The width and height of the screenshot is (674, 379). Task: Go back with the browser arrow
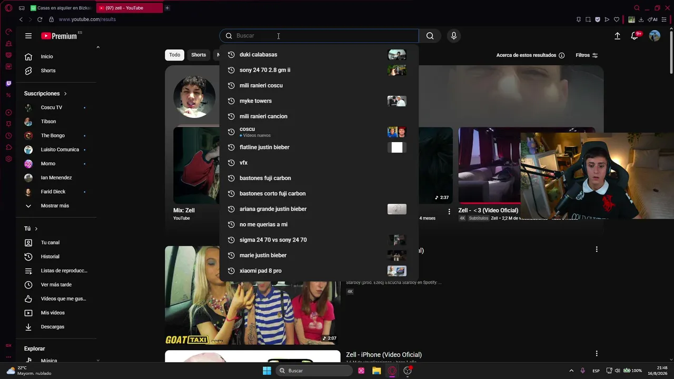click(x=21, y=19)
